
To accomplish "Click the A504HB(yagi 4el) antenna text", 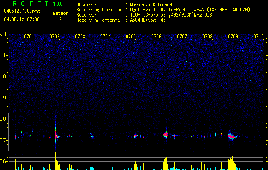I will point(150,20).
